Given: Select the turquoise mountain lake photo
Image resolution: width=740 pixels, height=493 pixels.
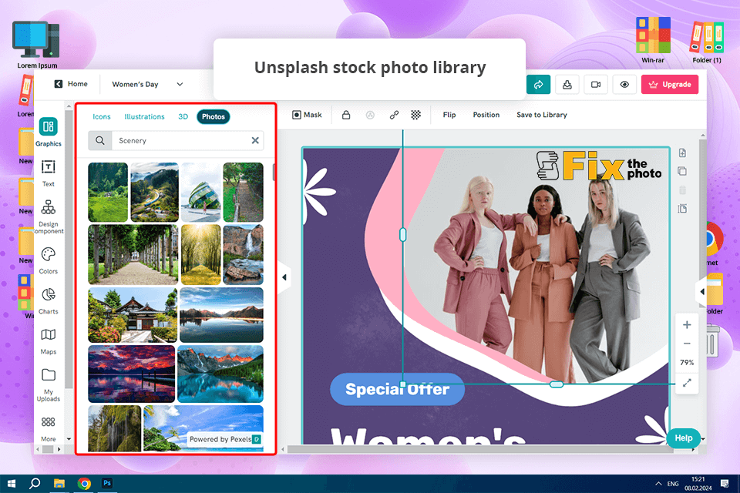Looking at the screenshot, I should tap(220, 374).
